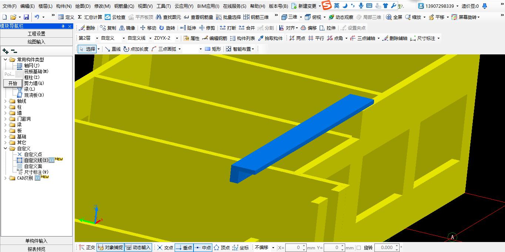The height and width of the screenshot is (252, 505).
Task: Open the 文件(F) menu
Action: coord(9,6)
